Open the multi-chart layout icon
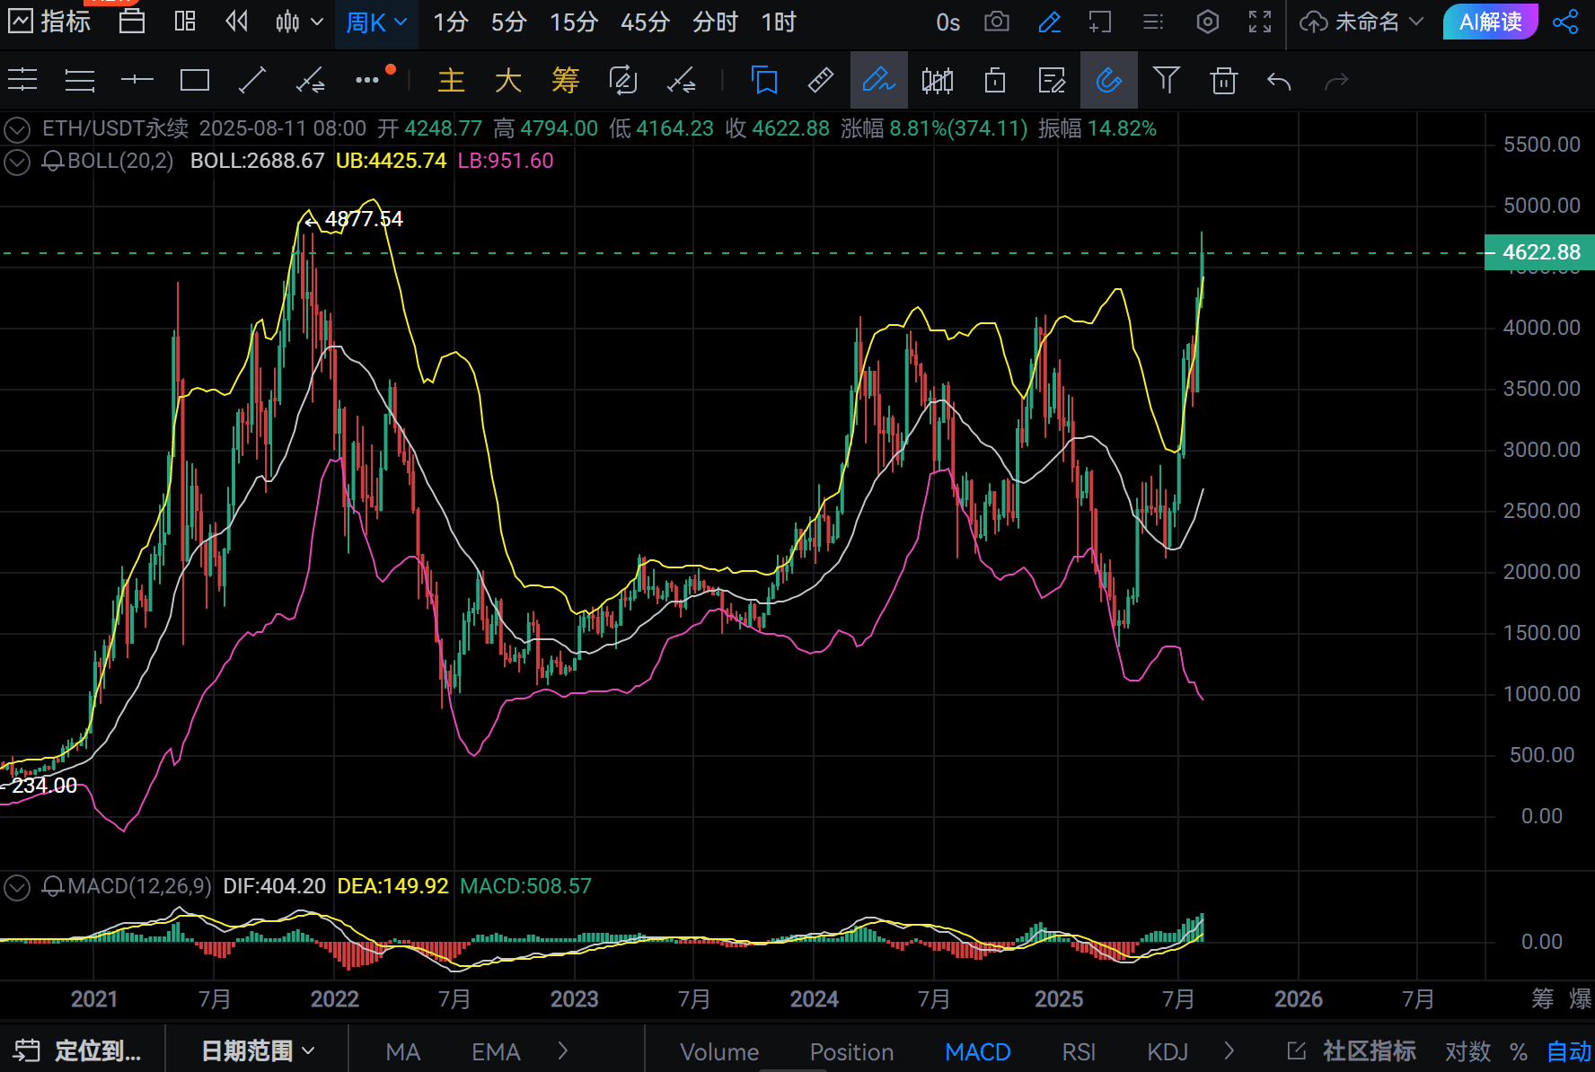Viewport: 1595px width, 1072px height. (185, 22)
